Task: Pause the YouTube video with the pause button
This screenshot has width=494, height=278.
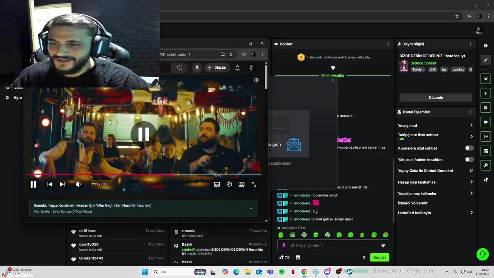Action: (34, 184)
